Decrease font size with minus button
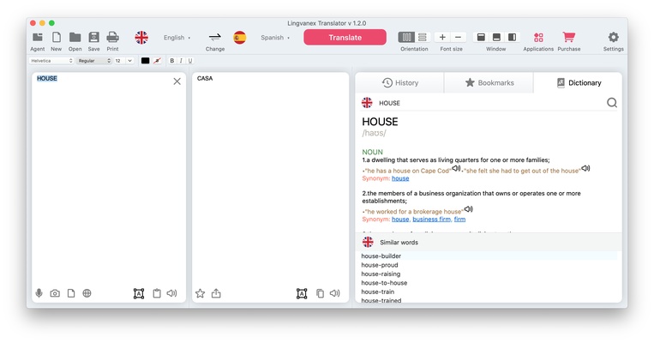This screenshot has height=343, width=654. click(x=458, y=37)
